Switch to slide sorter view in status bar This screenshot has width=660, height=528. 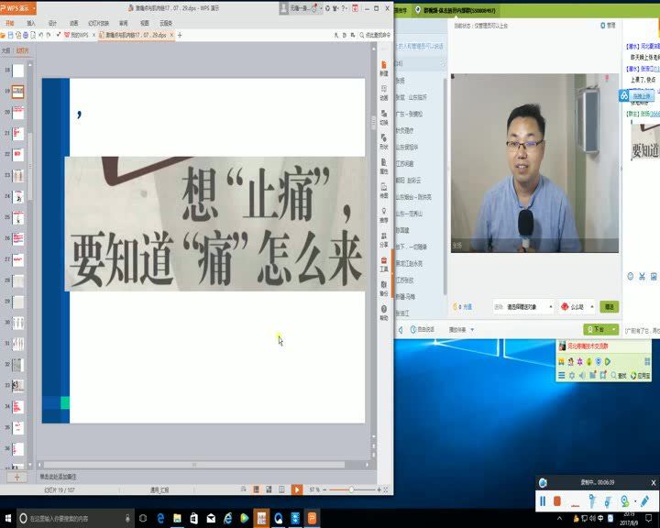269,489
